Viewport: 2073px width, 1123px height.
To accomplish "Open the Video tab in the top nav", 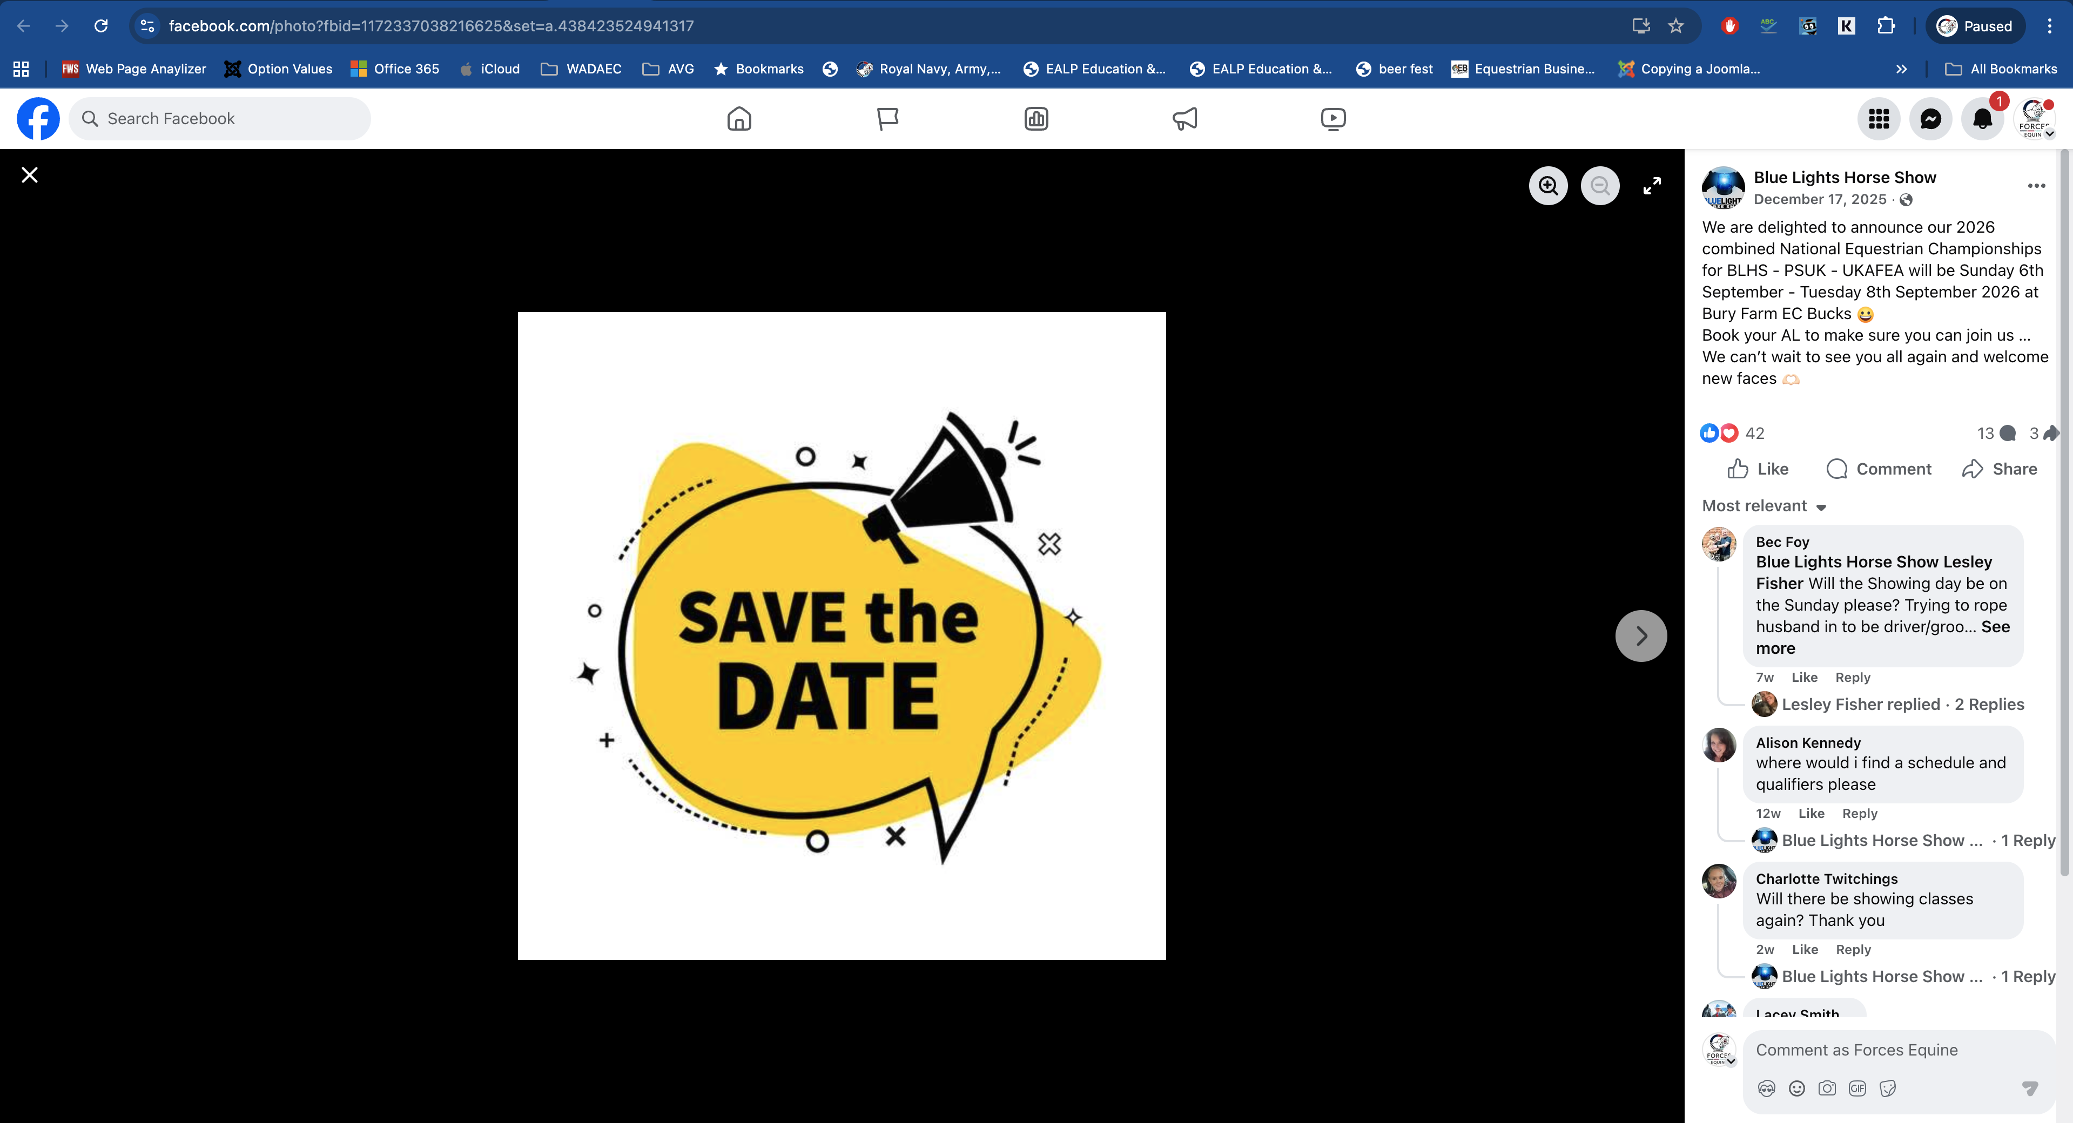I will [1332, 119].
